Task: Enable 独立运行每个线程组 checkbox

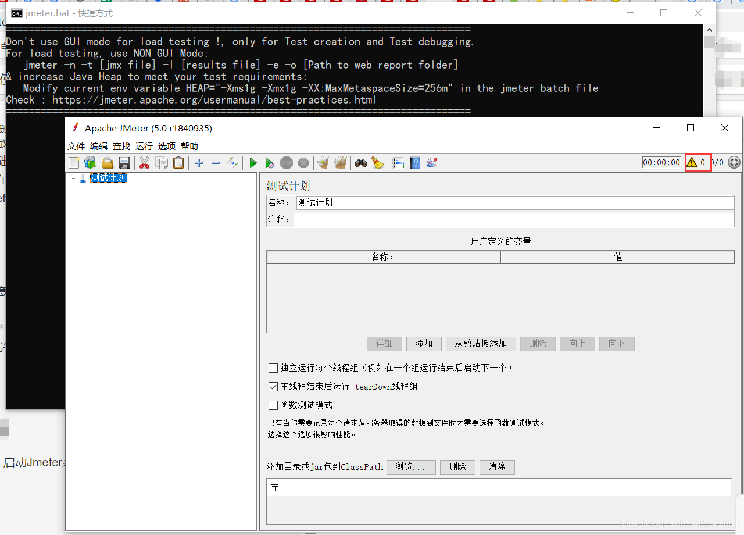Action: (x=273, y=368)
